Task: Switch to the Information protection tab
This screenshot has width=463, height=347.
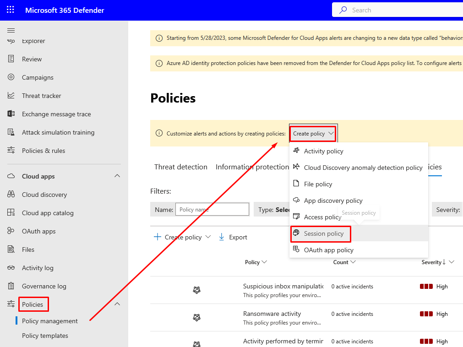Action: tap(252, 167)
